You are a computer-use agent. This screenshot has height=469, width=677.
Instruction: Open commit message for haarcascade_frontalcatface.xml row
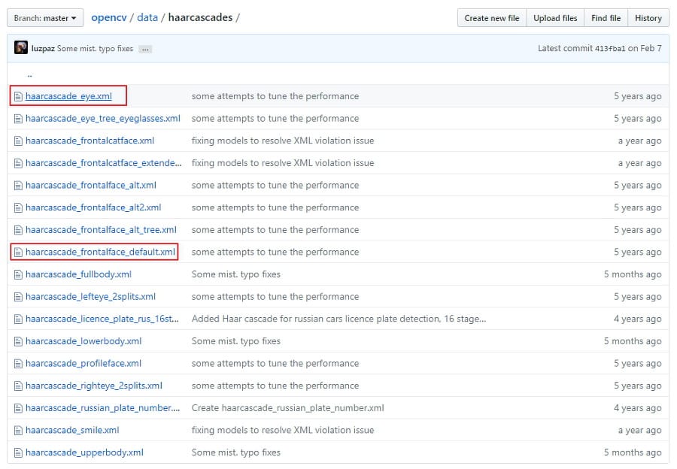point(283,141)
